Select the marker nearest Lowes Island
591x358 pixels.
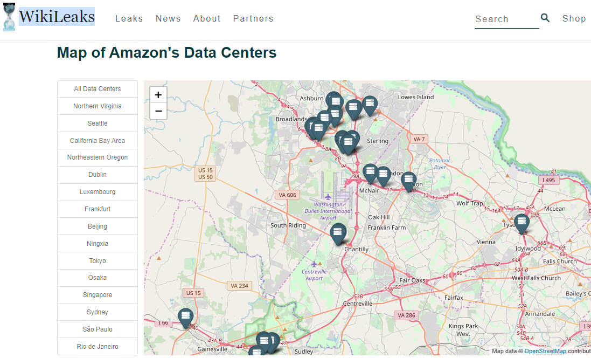pyautogui.click(x=370, y=105)
